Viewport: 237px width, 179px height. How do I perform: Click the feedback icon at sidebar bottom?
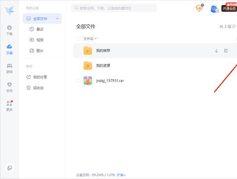[x=9, y=168]
